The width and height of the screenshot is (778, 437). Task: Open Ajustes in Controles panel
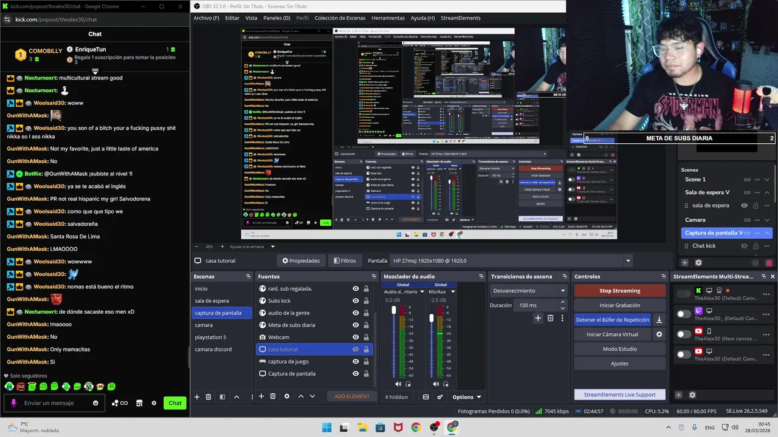pyautogui.click(x=619, y=364)
